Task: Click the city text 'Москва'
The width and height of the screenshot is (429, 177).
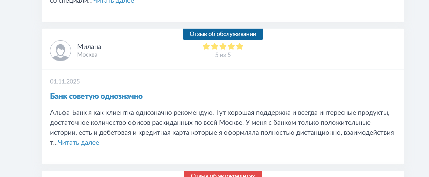Action: point(87,55)
